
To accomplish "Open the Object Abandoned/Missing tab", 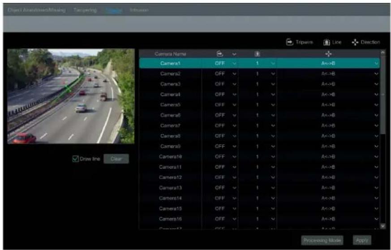I will tap(37, 10).
